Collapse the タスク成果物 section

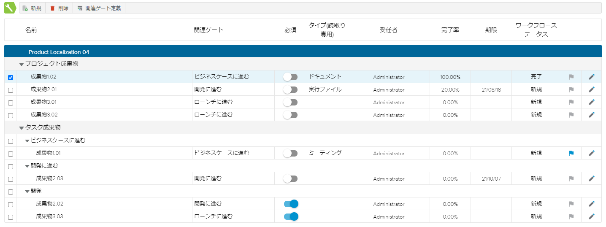pyautogui.click(x=22, y=128)
